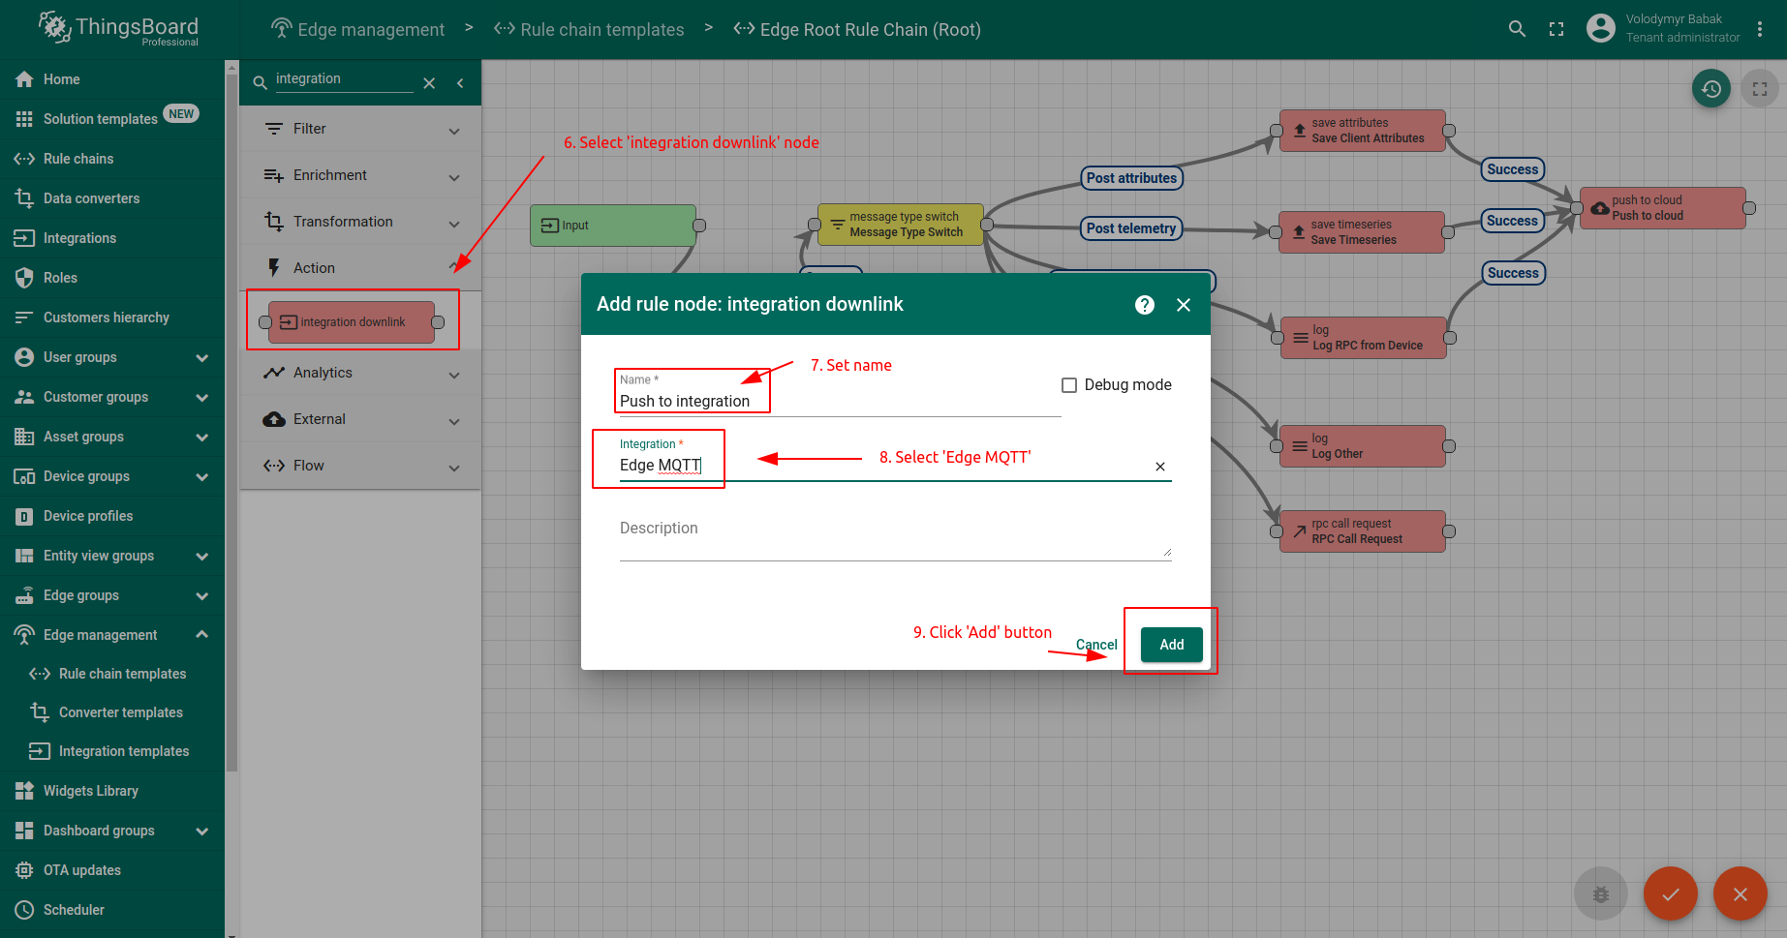Screen dimensions: 1787x938
Task: Expand the Filter node category
Action: pos(360,129)
